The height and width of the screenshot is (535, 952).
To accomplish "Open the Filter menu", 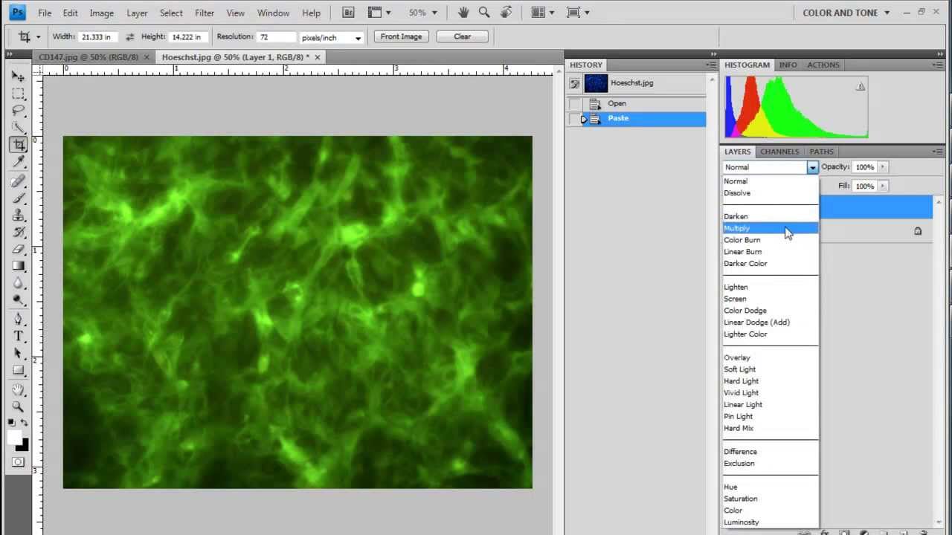I will [x=205, y=13].
